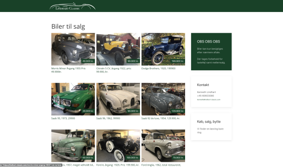Click the Lindhart Classic logo

coord(72,6)
